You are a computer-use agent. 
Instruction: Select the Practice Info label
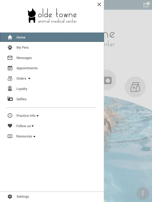coord(26,115)
